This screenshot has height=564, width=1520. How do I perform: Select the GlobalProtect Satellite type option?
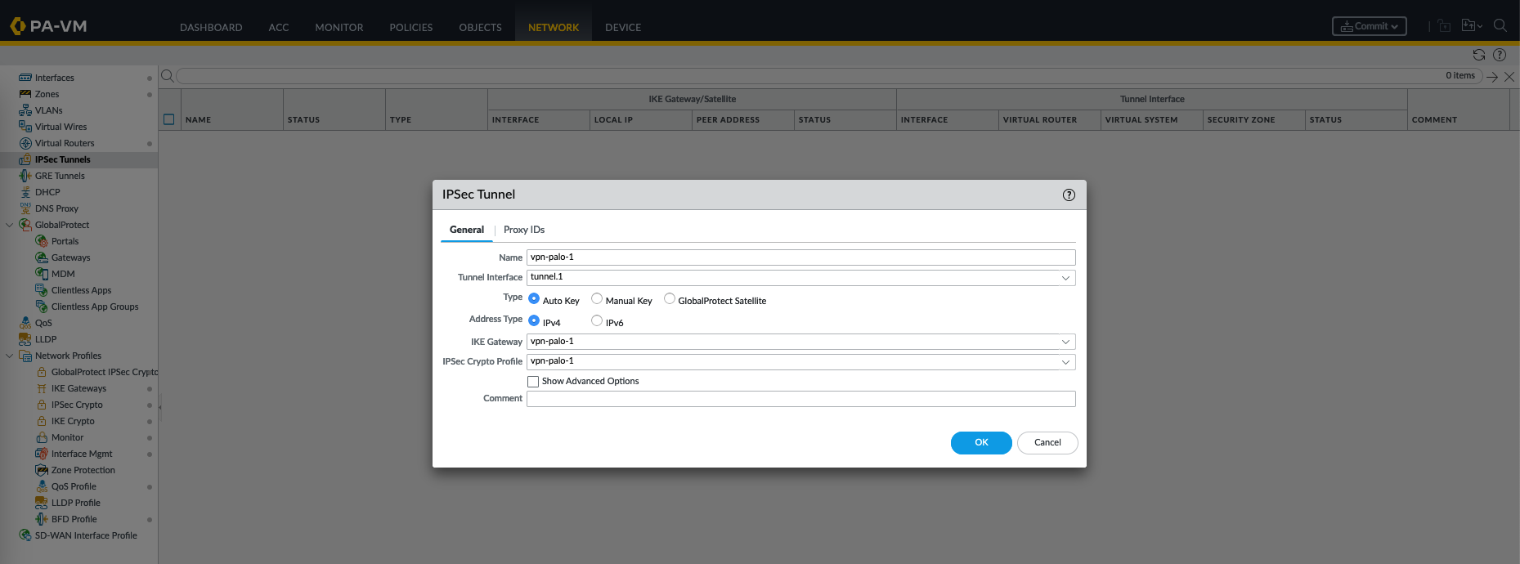[670, 299]
